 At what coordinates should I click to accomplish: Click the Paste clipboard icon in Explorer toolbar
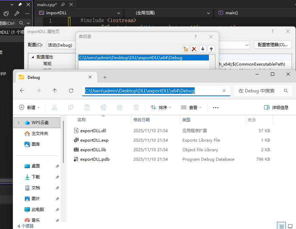pos(87,107)
